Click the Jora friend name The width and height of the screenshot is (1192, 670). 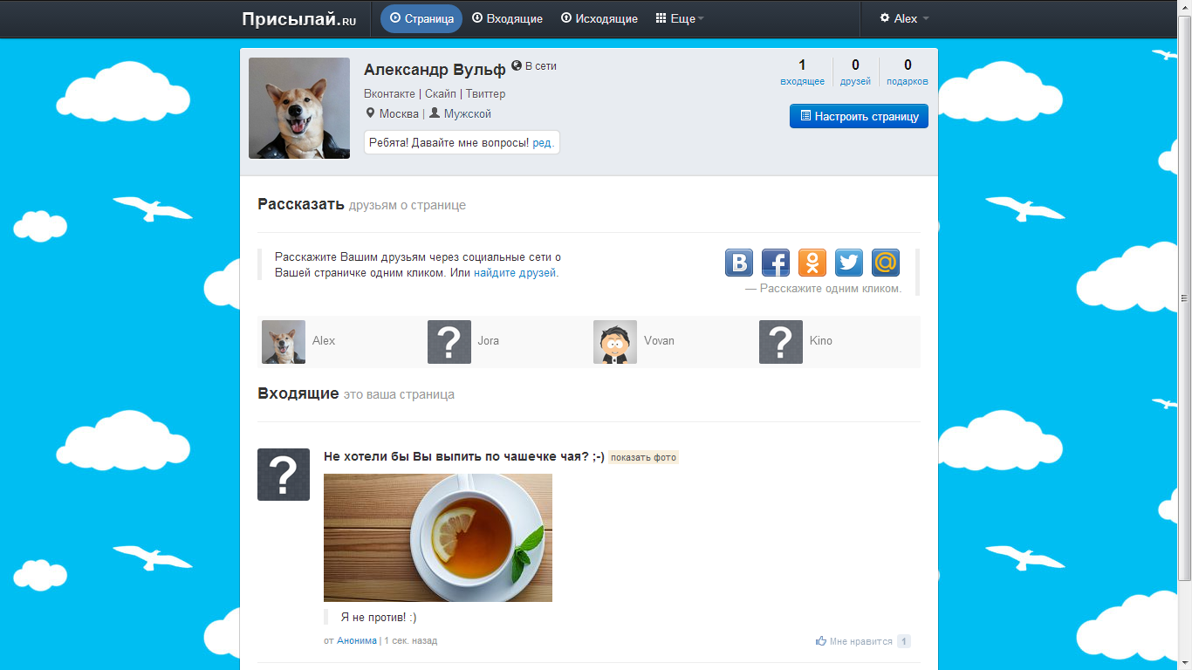tap(489, 341)
